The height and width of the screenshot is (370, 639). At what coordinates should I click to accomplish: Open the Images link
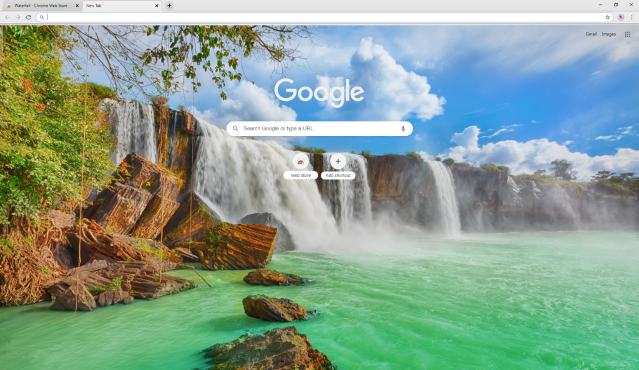[x=609, y=34]
